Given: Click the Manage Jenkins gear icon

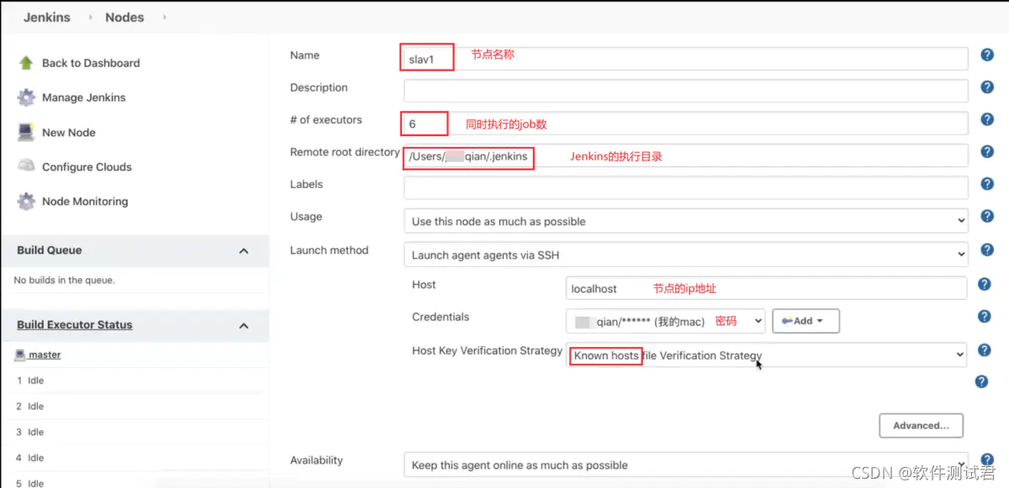Looking at the screenshot, I should pyautogui.click(x=26, y=97).
